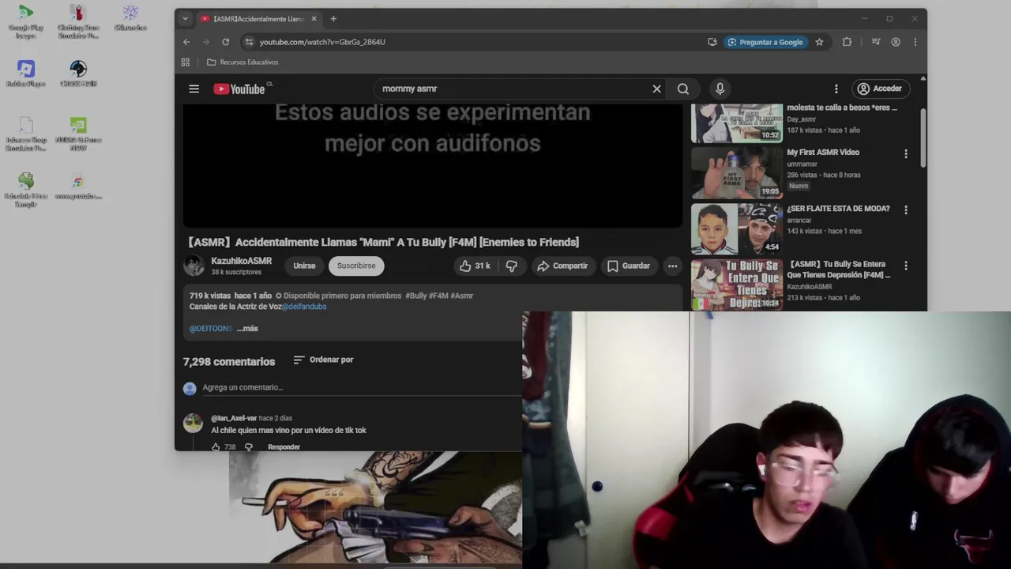Open the Google Play Juegos desktop shortcut
The image size is (1011, 569).
[x=26, y=22]
